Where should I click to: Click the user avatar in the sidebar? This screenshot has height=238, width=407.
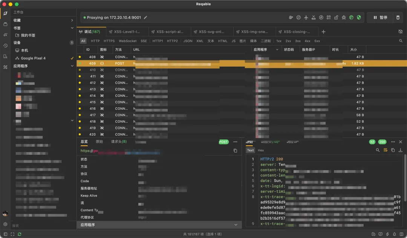click(5, 214)
